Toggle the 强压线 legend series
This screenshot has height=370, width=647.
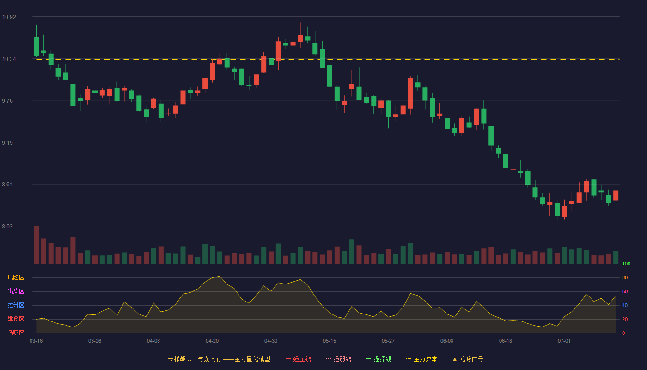click(x=298, y=359)
